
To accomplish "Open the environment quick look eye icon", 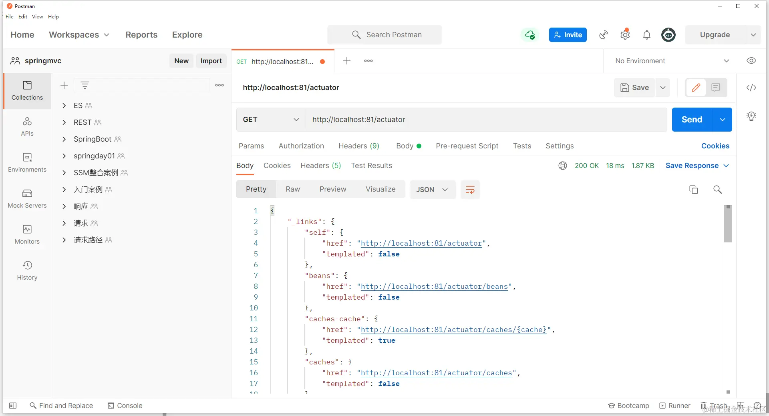I will 751,61.
